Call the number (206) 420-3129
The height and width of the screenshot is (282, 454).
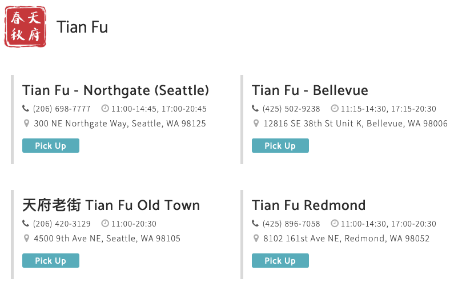pos(62,224)
